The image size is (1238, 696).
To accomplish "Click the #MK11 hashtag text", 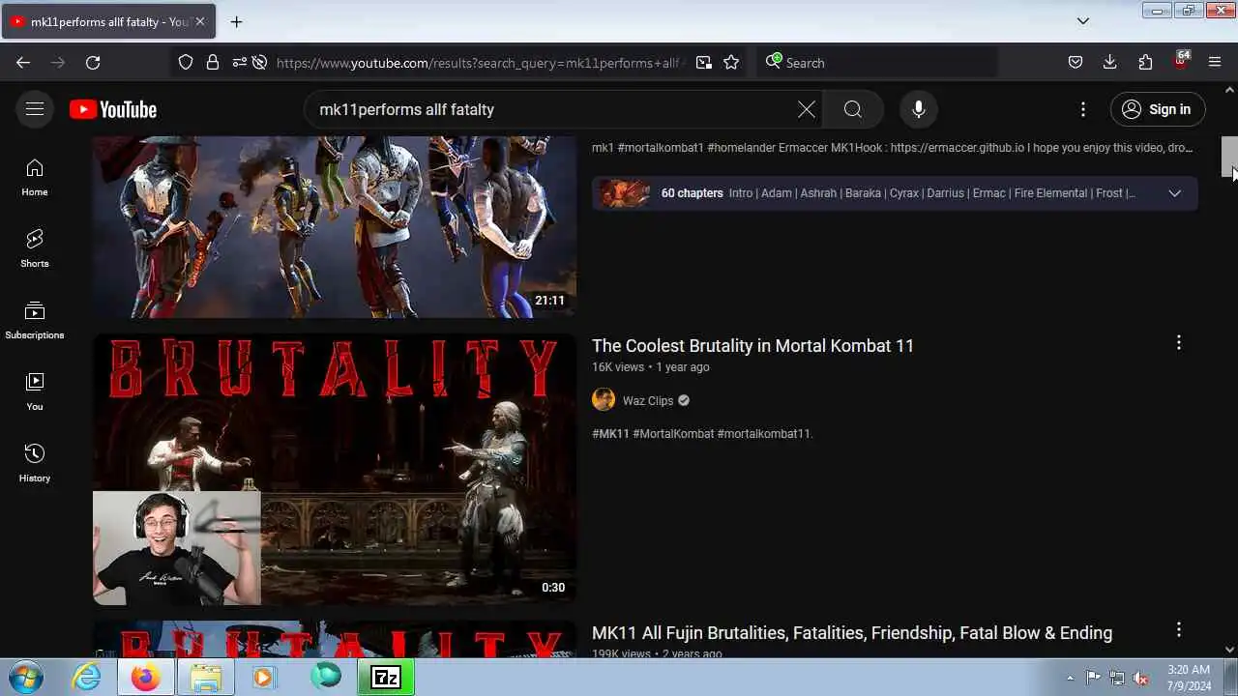I will click(x=610, y=434).
